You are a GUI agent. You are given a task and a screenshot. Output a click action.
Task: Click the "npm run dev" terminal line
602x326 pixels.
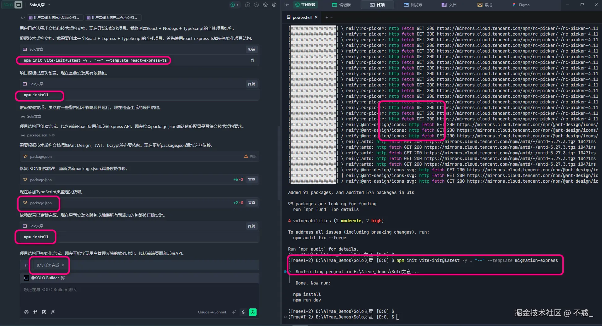click(x=307, y=300)
